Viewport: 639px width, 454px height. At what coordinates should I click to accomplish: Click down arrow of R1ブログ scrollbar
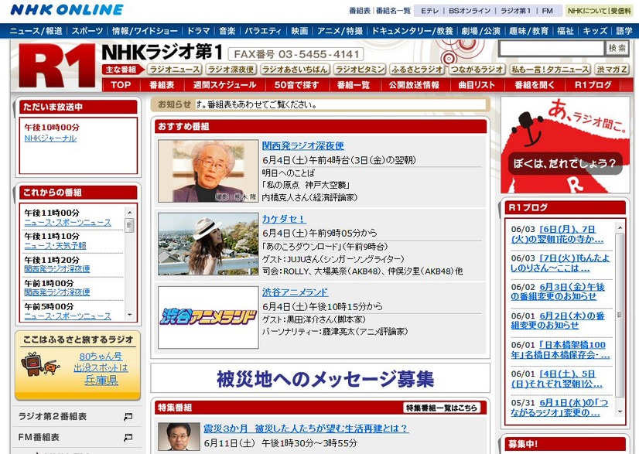pos(620,411)
